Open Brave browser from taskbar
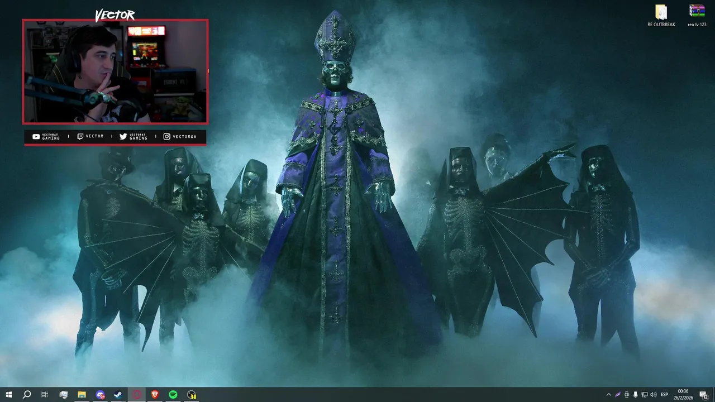The width and height of the screenshot is (715, 402). pyautogui.click(x=155, y=395)
